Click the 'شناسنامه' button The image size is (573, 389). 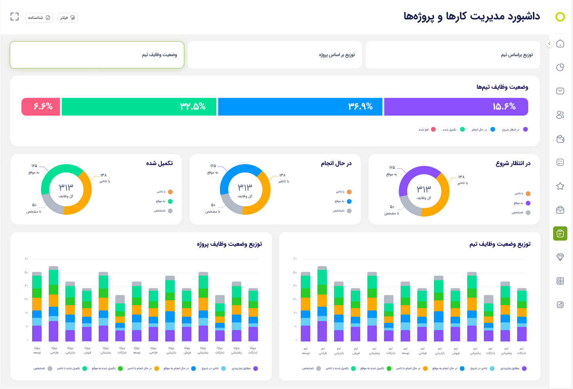click(39, 18)
